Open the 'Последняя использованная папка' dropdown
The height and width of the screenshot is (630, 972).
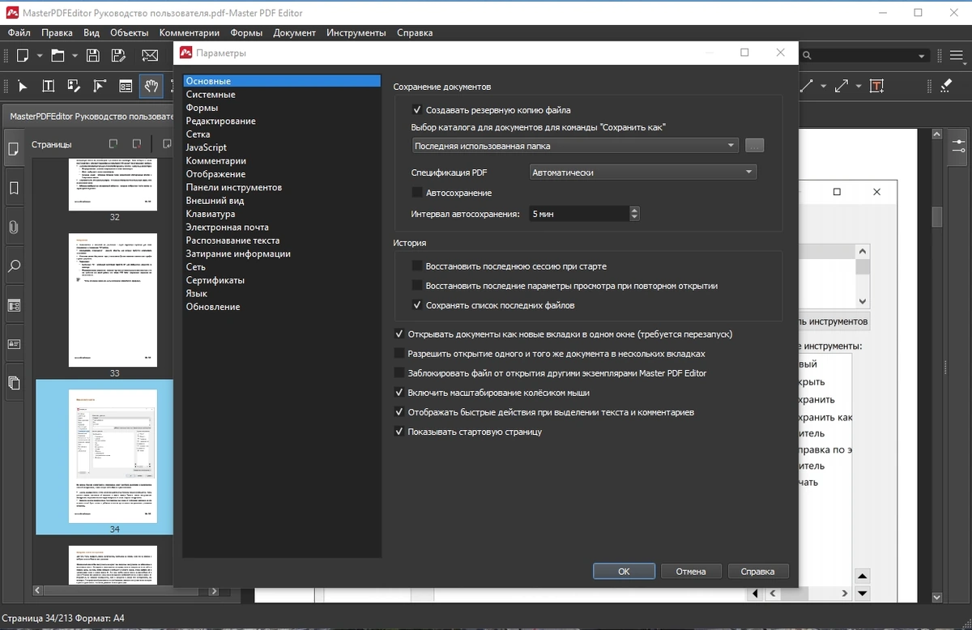point(575,146)
